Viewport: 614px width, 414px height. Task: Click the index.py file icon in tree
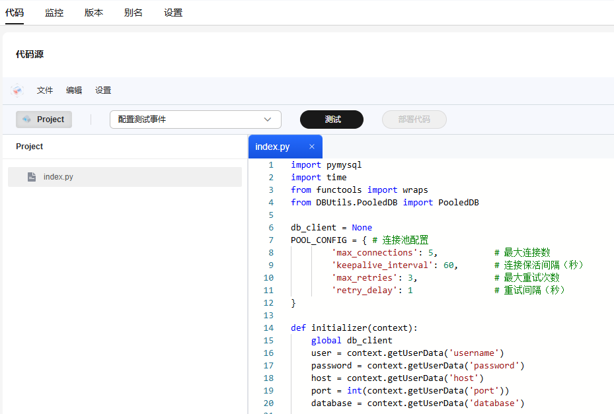32,177
